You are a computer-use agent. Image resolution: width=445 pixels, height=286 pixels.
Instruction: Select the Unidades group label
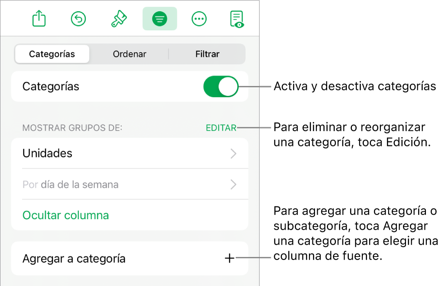pos(47,153)
